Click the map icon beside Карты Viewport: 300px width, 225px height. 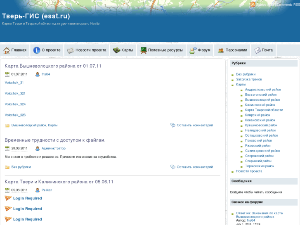click(x=116, y=50)
